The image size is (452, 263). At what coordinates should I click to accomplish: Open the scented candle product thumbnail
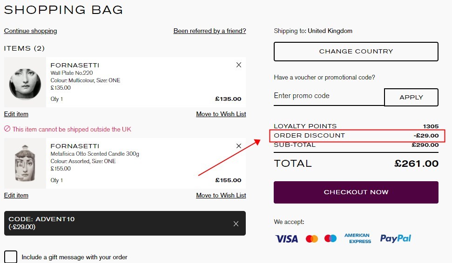pyautogui.click(x=25, y=164)
